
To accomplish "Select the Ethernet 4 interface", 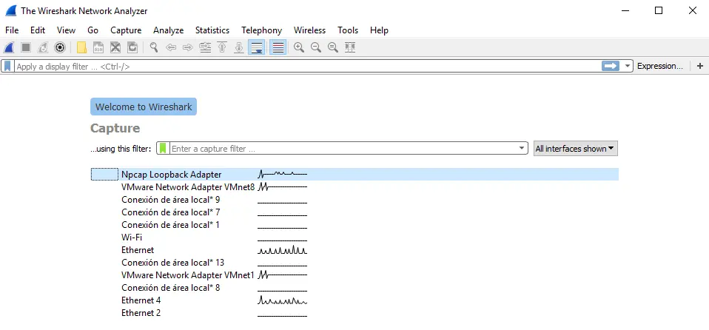I will coord(354,300).
